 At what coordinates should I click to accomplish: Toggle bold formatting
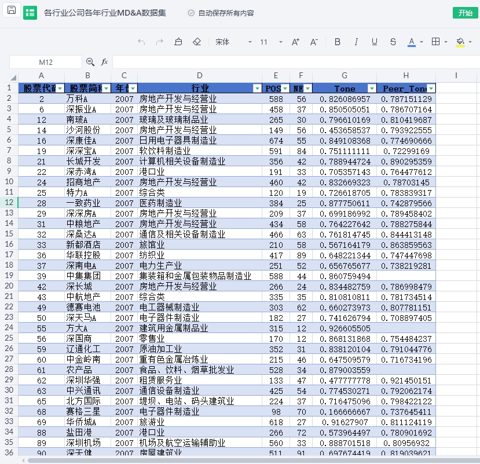click(x=338, y=42)
